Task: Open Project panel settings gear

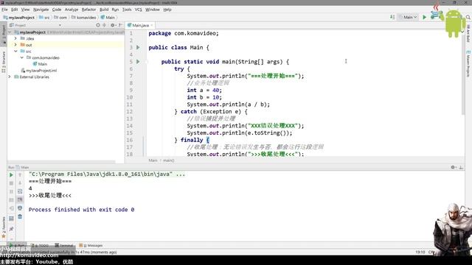Action: click(113, 25)
